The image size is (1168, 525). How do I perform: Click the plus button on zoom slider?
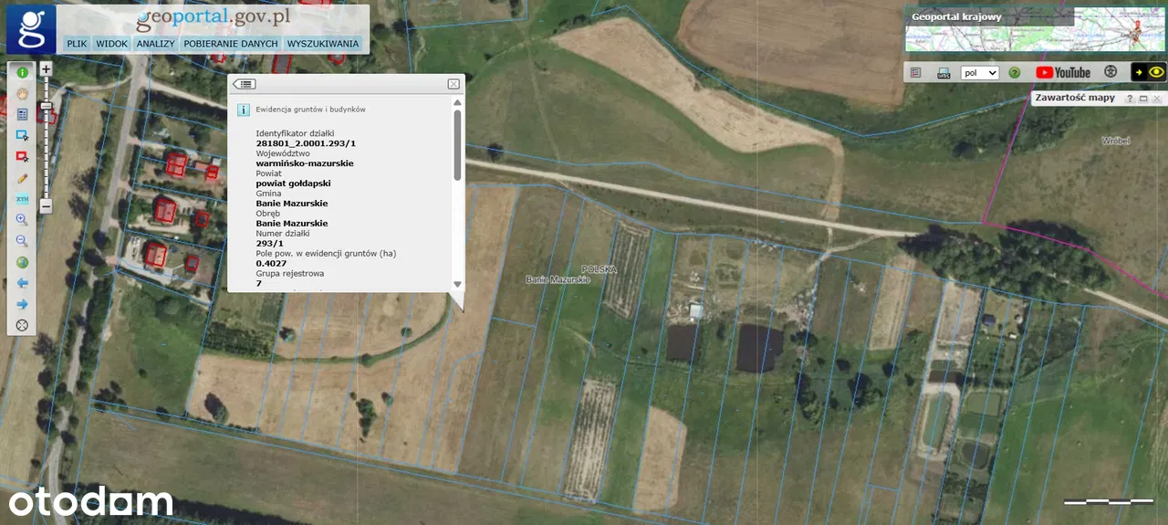click(x=47, y=68)
